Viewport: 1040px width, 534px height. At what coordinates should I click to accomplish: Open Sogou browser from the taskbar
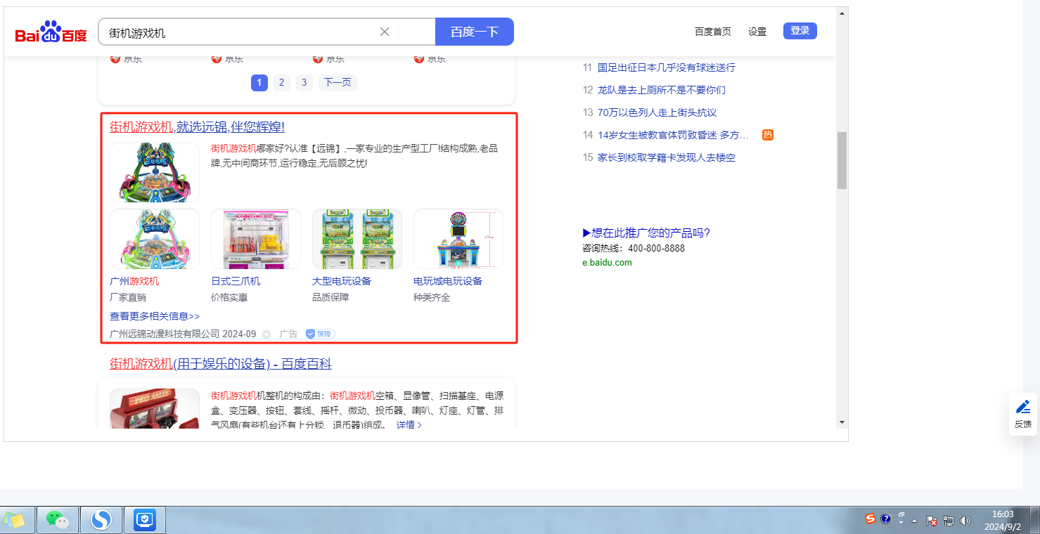pos(101,520)
